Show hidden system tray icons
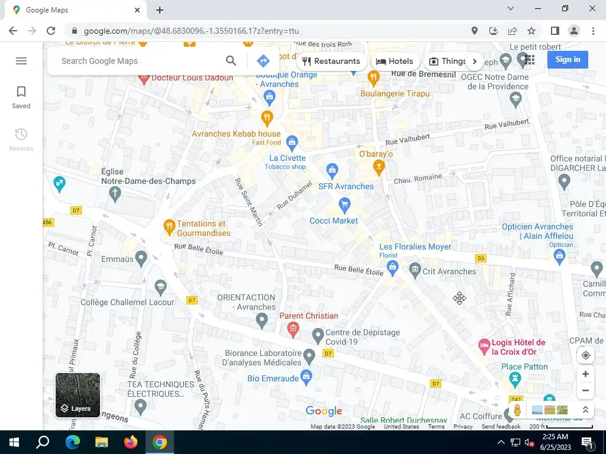The image size is (606, 454). point(501,442)
